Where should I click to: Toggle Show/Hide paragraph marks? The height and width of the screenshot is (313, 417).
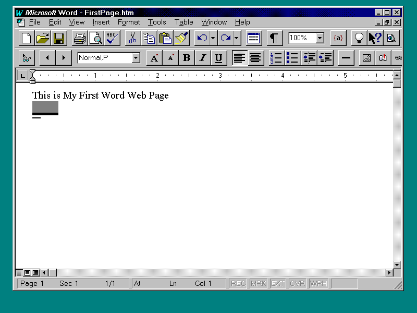click(x=274, y=38)
